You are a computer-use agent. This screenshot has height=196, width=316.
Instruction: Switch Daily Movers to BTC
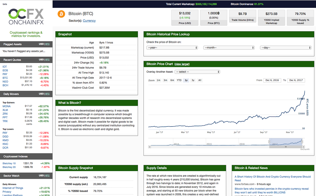[x=47, y=94]
